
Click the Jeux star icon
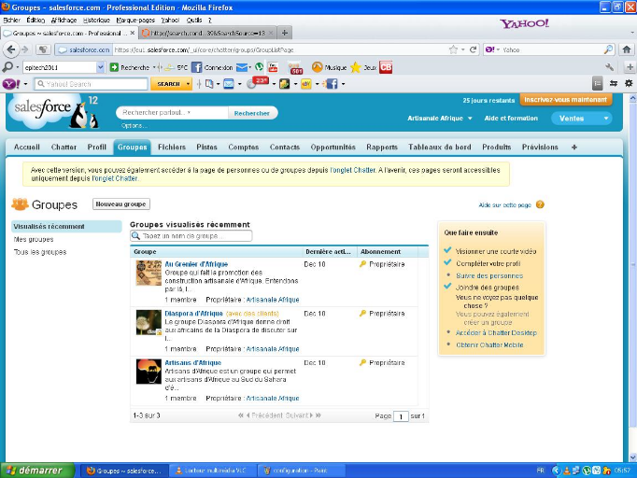pos(356,67)
